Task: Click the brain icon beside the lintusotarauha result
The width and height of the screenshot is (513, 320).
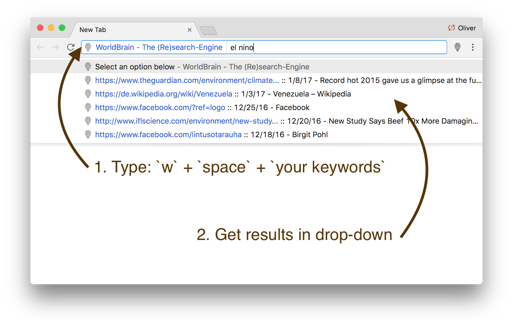Action: [88, 135]
